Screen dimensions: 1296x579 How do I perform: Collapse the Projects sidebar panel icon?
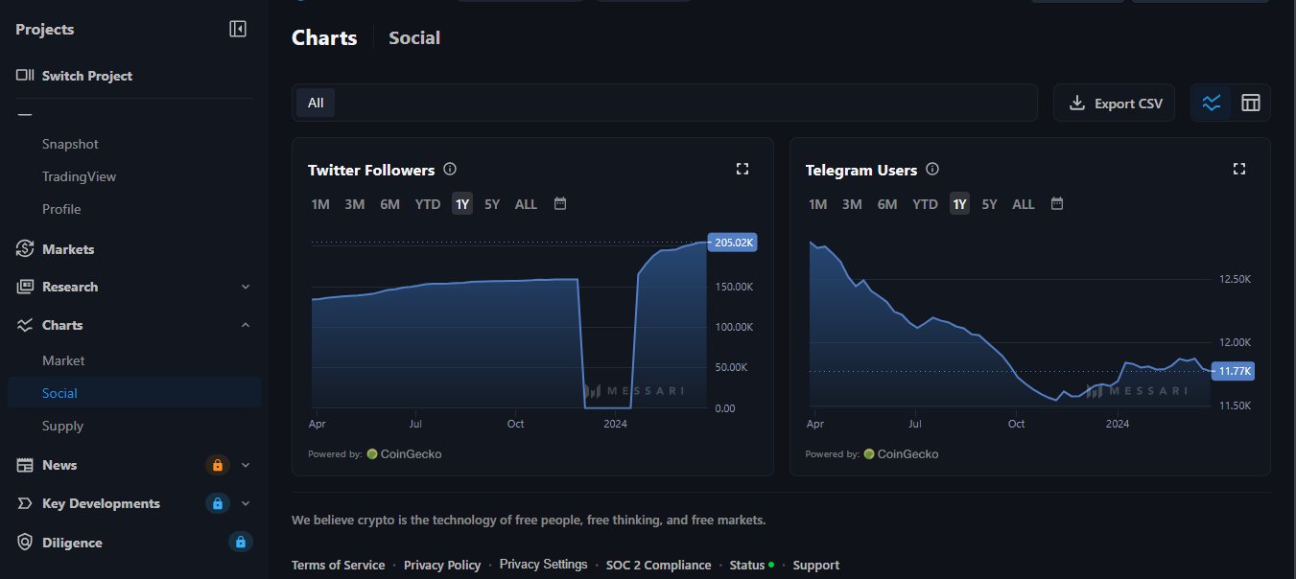[238, 29]
